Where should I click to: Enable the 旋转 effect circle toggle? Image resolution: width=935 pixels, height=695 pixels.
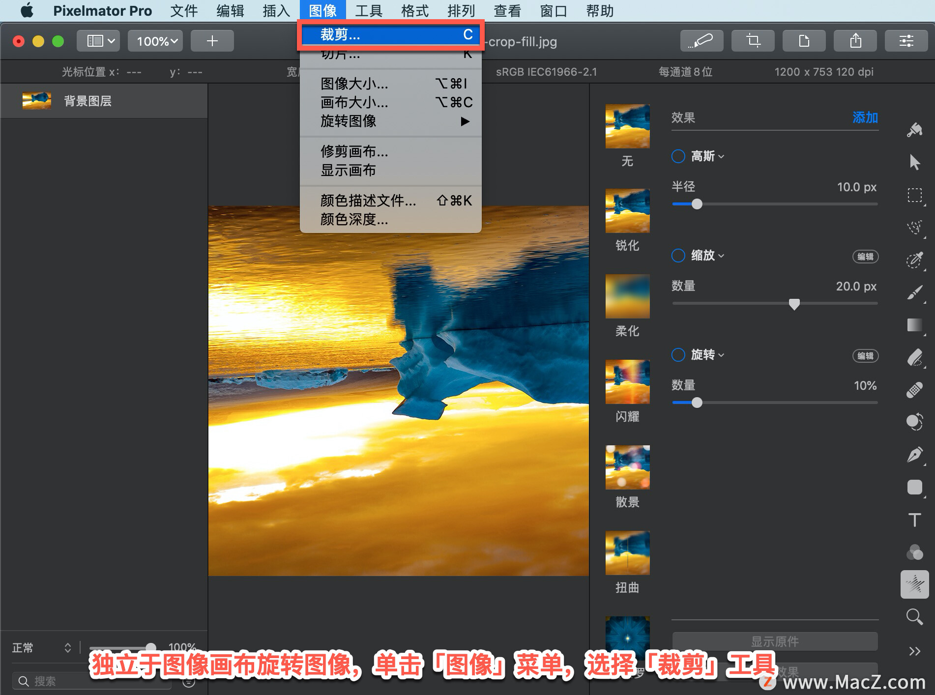678,355
